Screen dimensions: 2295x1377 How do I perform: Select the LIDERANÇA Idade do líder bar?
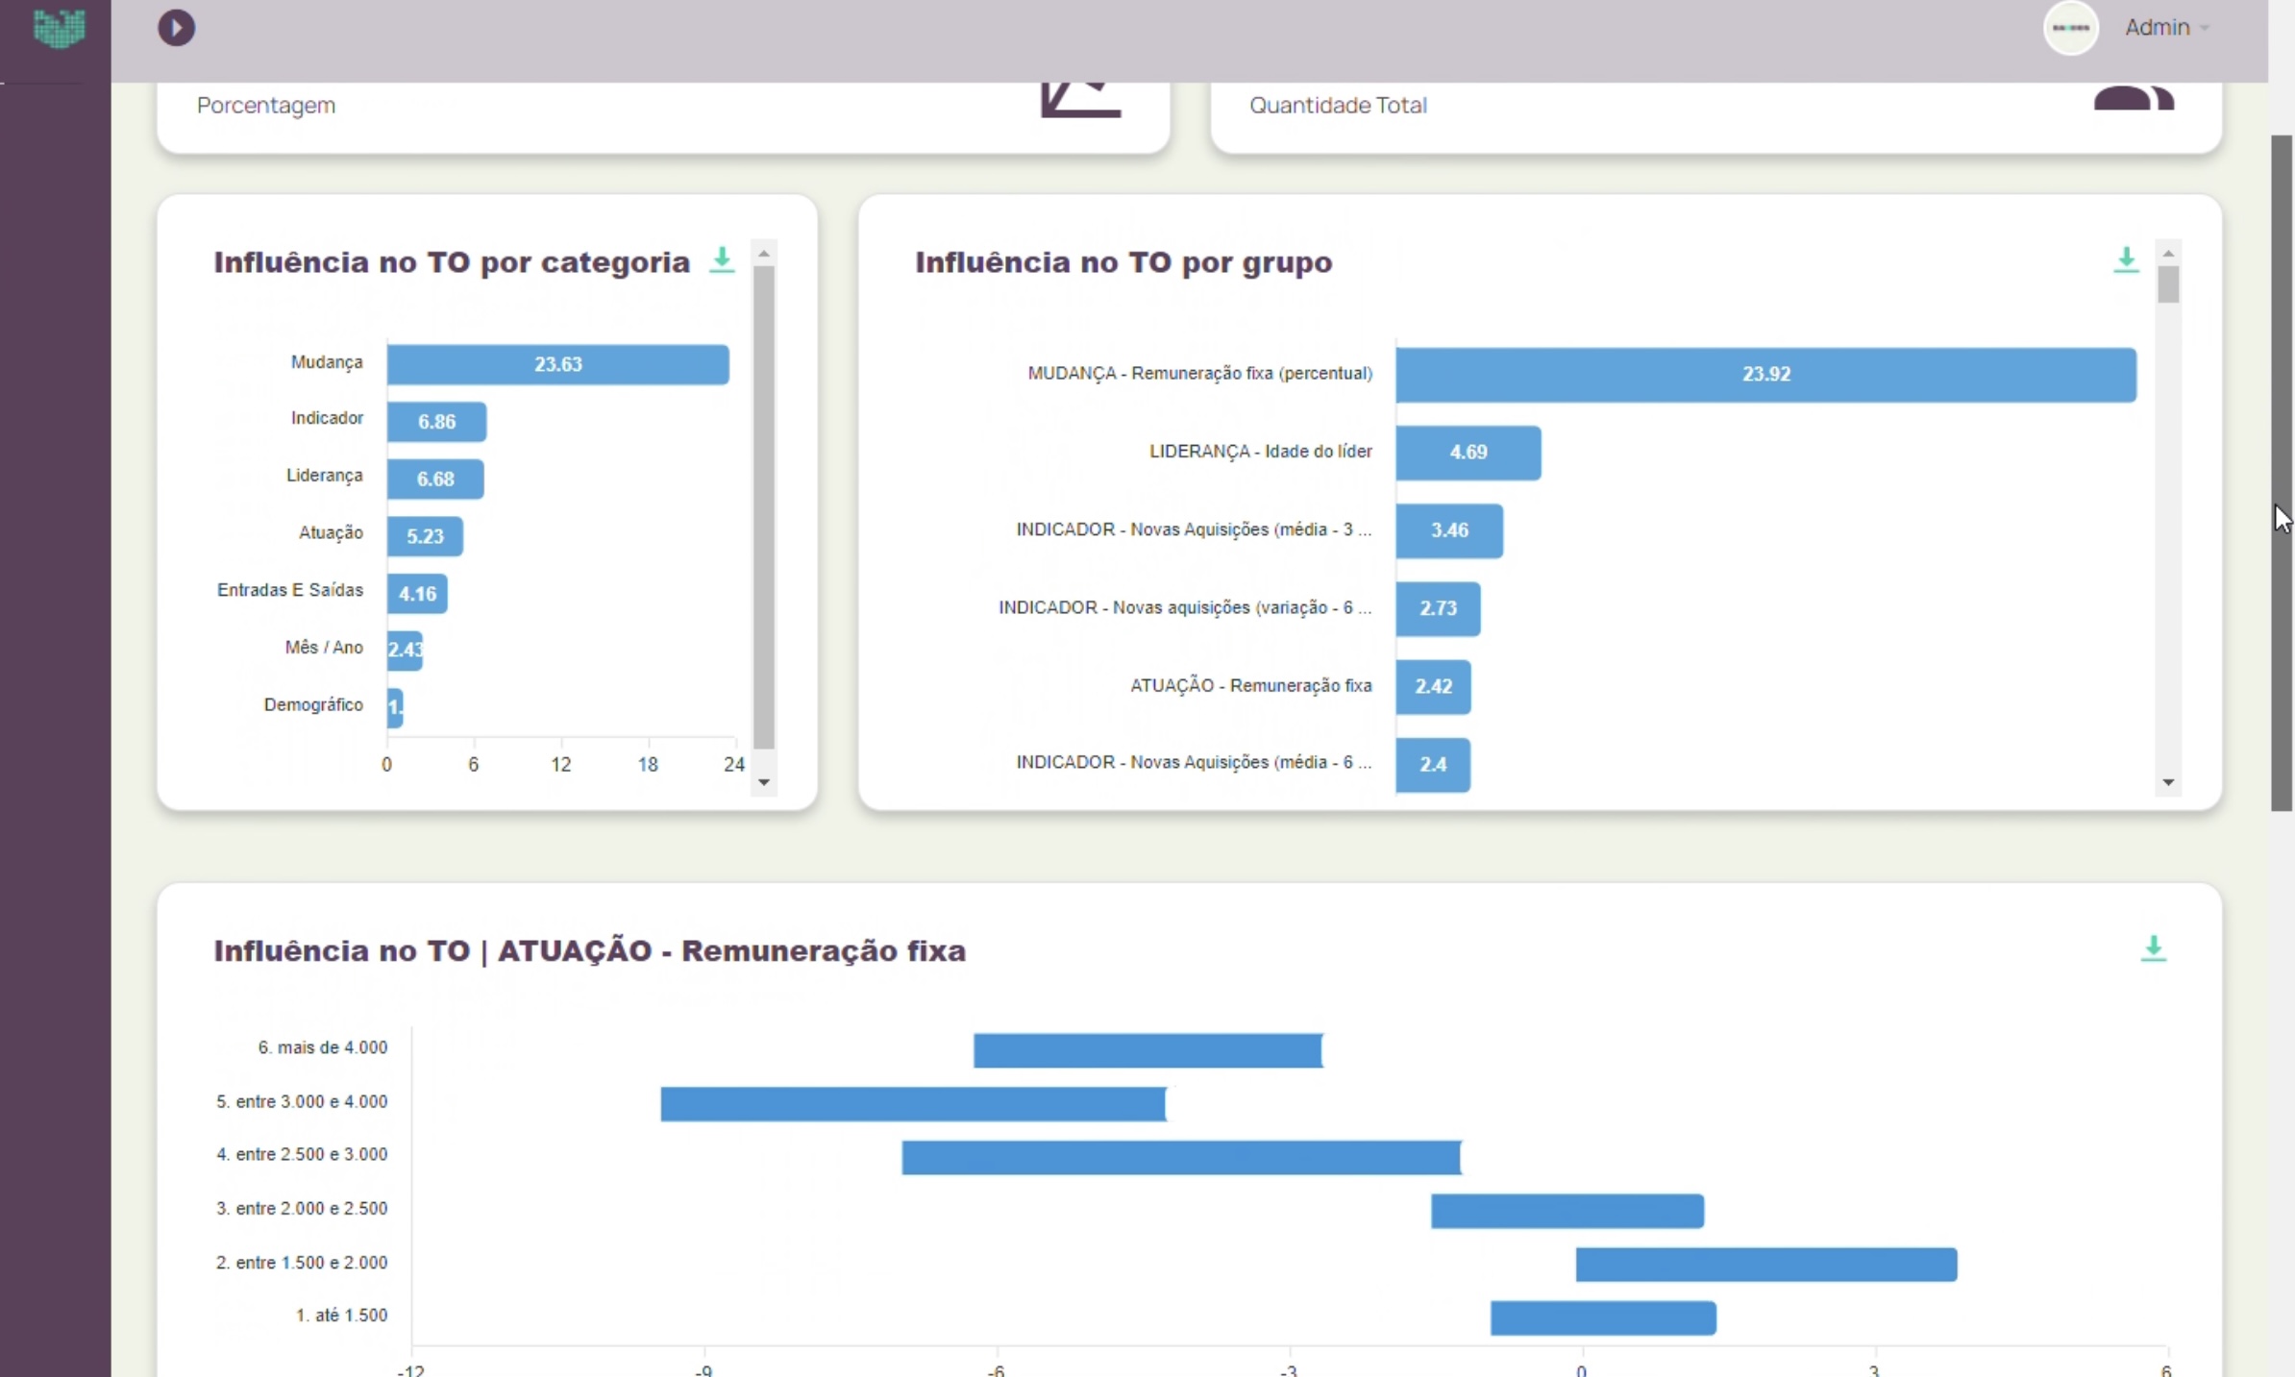point(1468,453)
